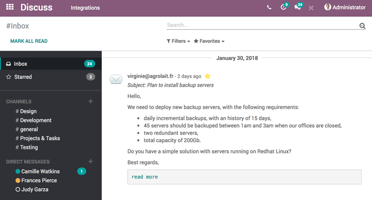Open activities clock icon with badge 9
The height and width of the screenshot is (200, 372).
click(284, 7)
